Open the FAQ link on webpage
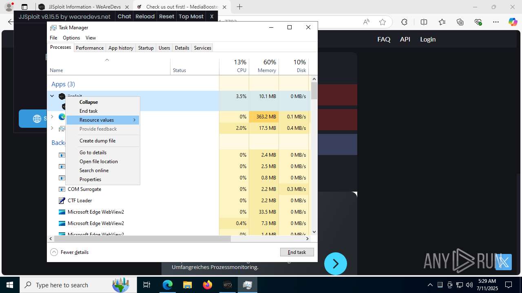The image size is (522, 293). click(x=384, y=39)
